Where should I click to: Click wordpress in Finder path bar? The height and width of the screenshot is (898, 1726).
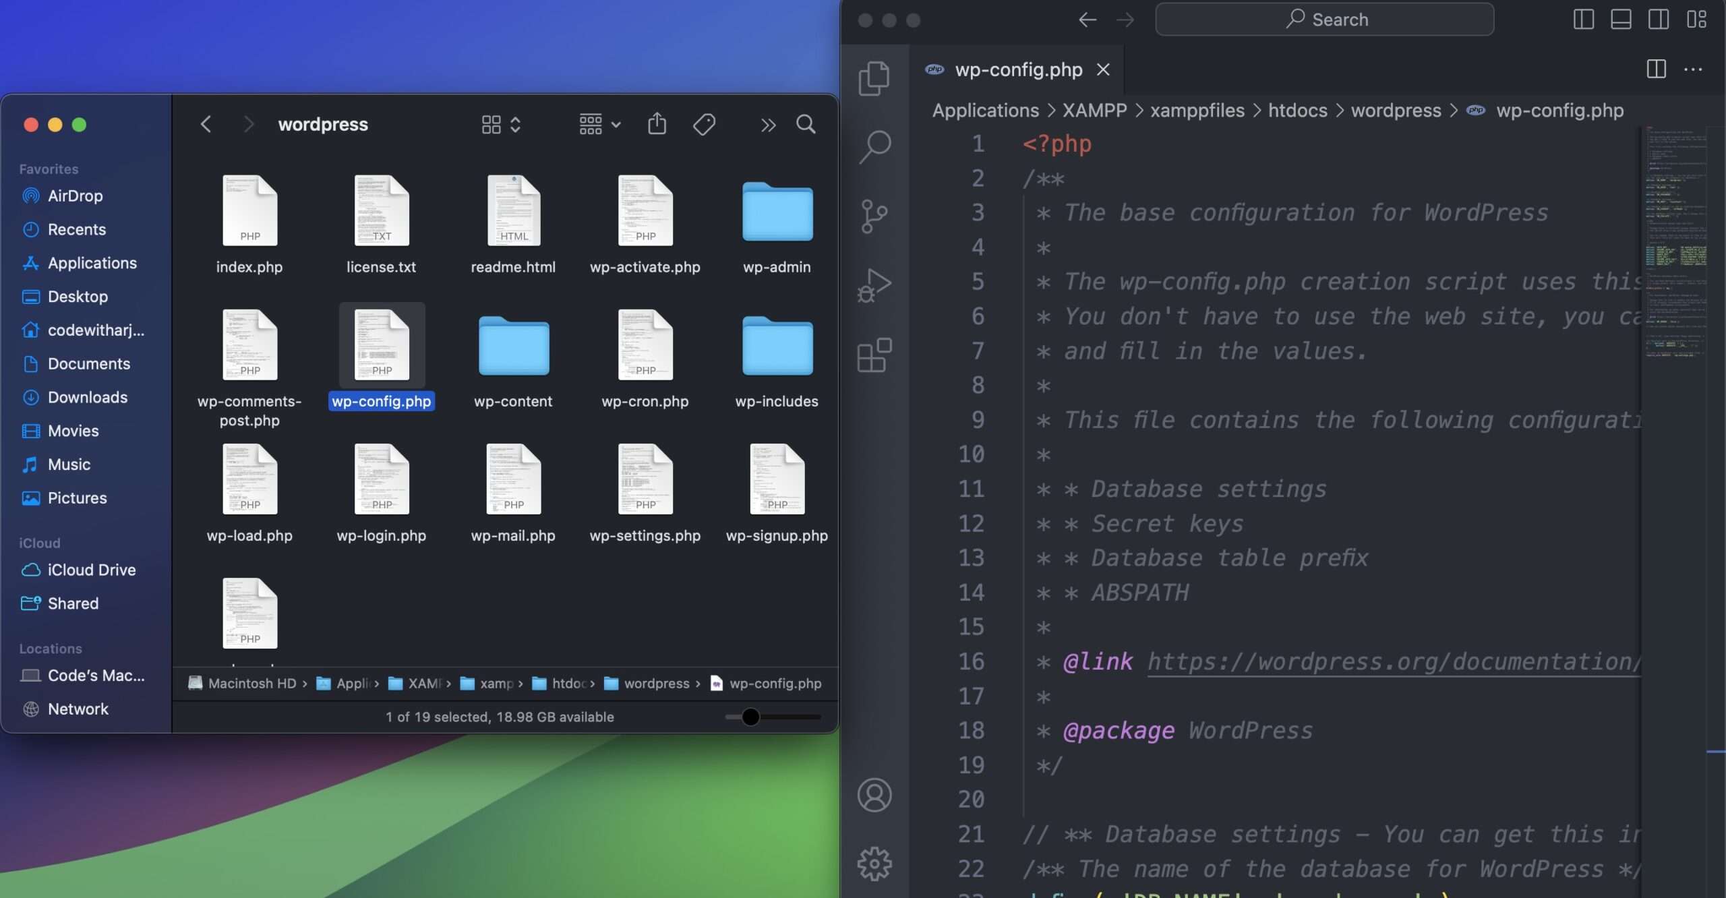(x=647, y=684)
